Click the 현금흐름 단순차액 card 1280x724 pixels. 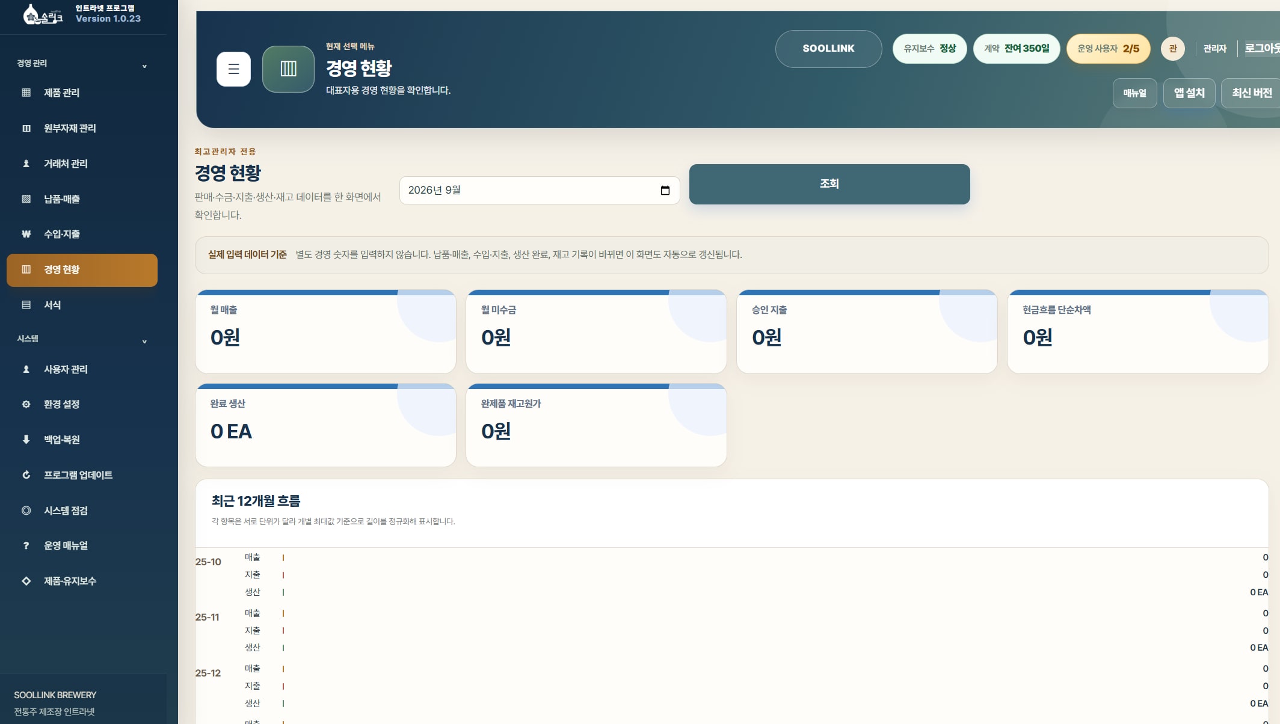tap(1137, 331)
